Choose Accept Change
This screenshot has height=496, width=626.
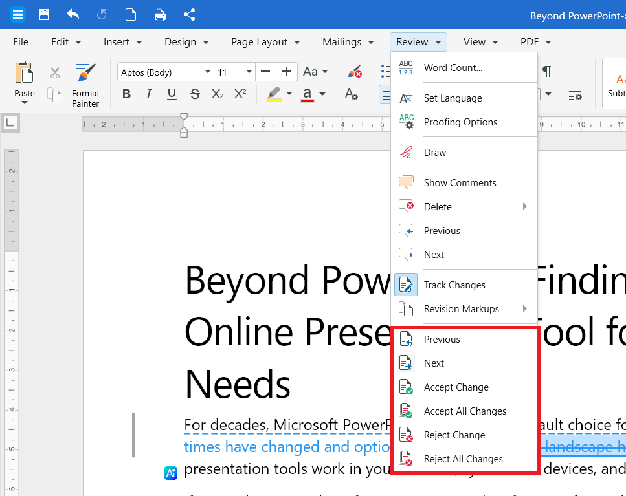464,387
